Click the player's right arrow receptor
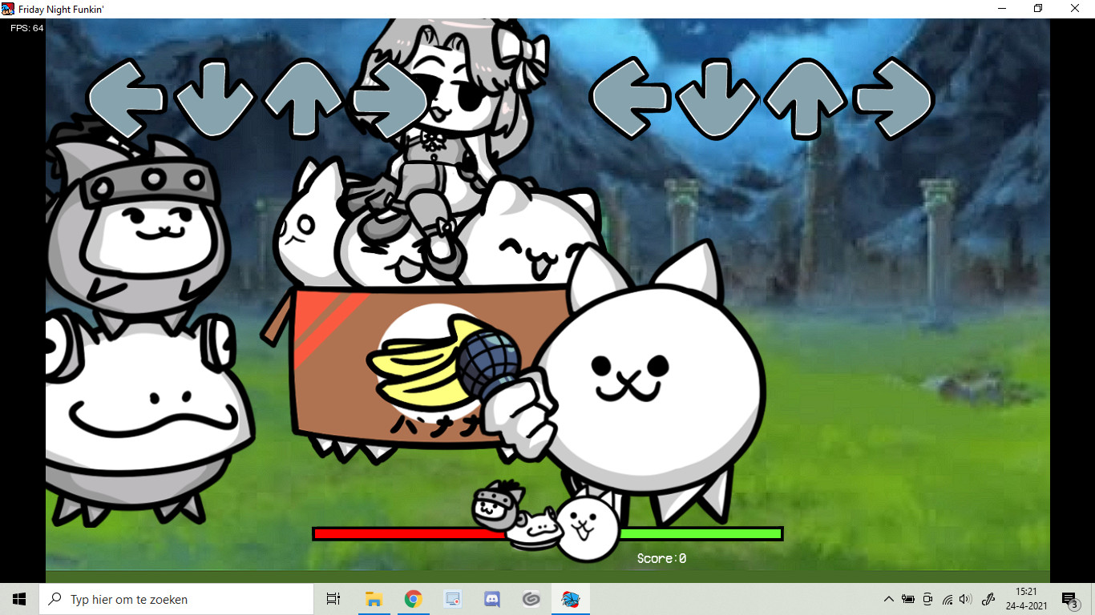The image size is (1095, 615). [893, 99]
